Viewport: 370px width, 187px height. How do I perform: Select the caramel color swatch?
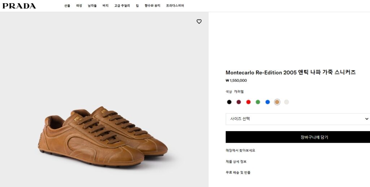pyautogui.click(x=277, y=102)
